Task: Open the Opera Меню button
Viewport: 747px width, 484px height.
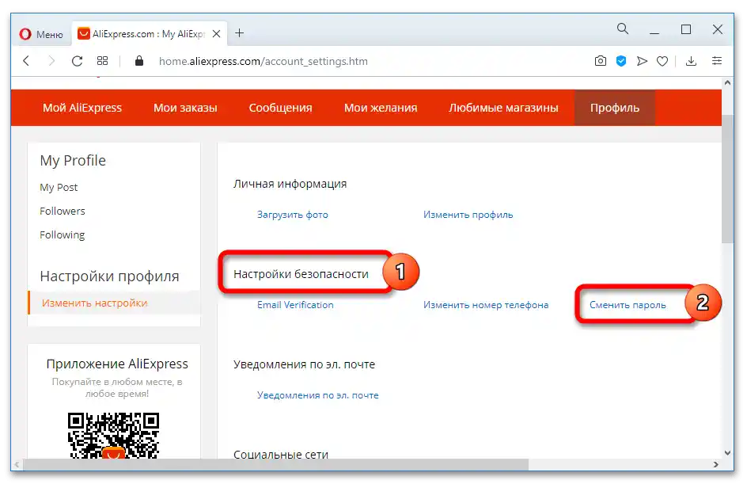Action: coord(41,34)
